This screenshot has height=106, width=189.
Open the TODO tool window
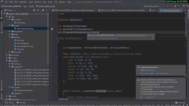pos(9,103)
